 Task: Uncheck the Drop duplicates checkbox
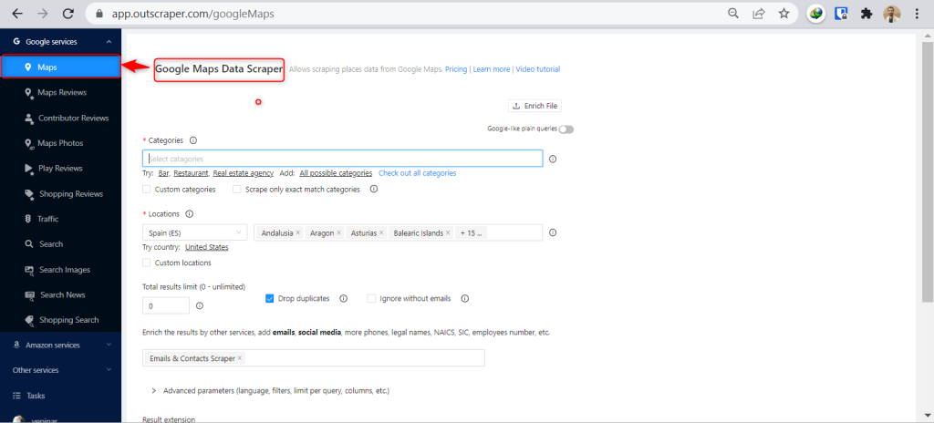pyautogui.click(x=270, y=298)
